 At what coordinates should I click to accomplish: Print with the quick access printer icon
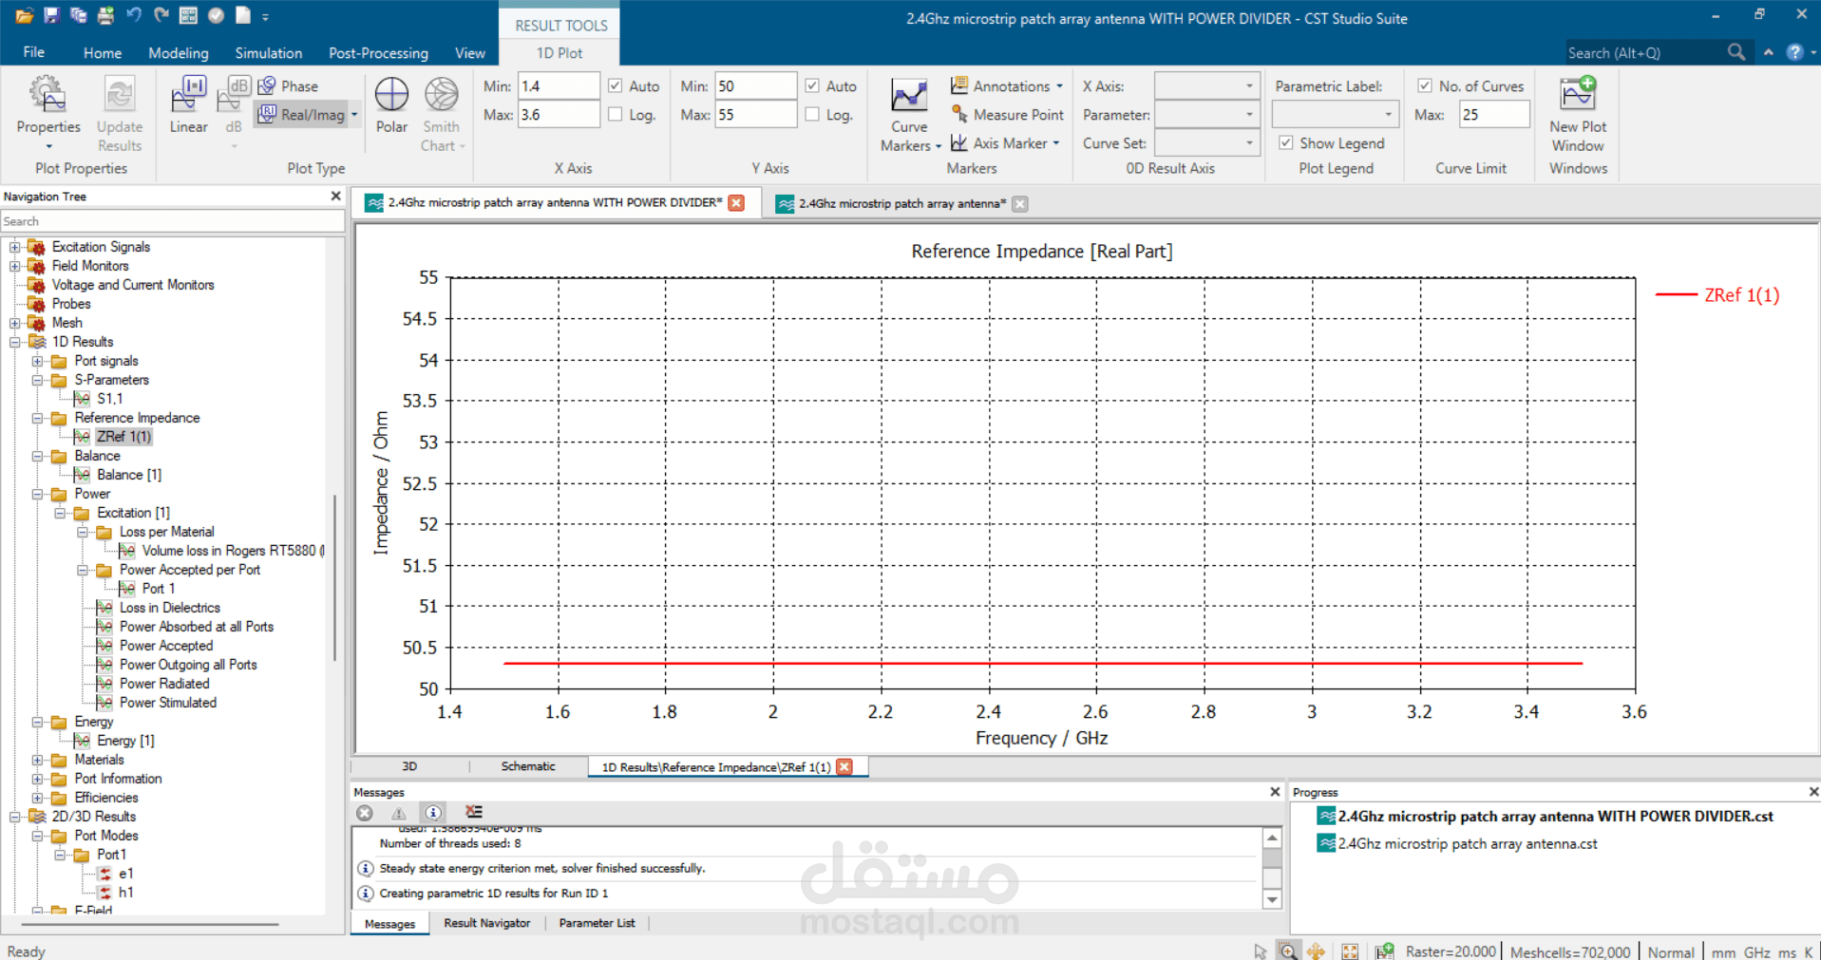click(105, 16)
